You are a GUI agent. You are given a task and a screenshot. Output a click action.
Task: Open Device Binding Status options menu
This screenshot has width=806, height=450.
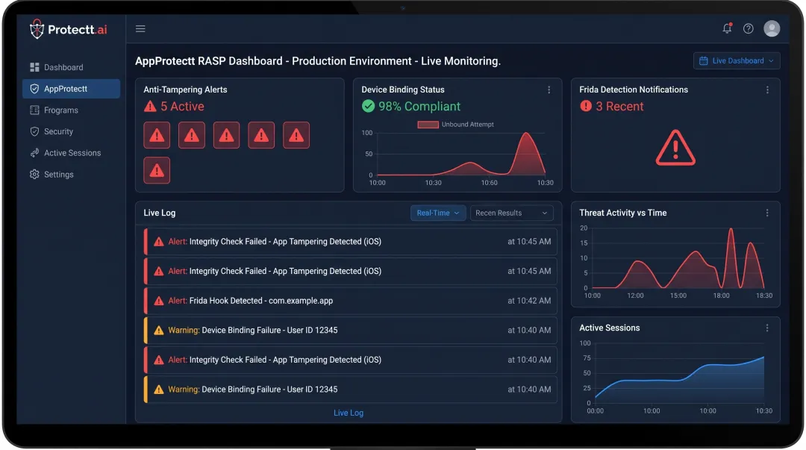(x=549, y=90)
